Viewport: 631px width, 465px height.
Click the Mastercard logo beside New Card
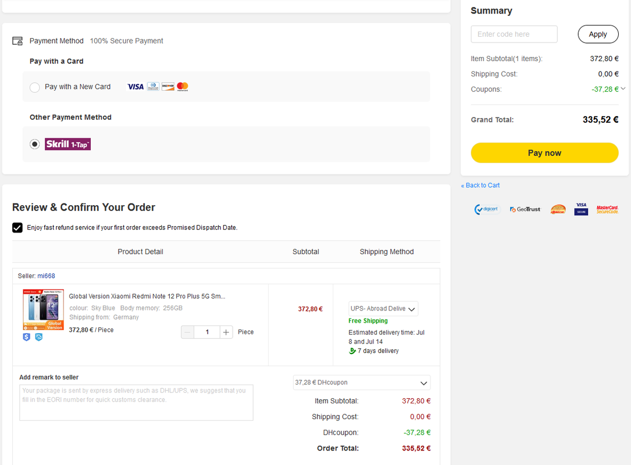182,87
